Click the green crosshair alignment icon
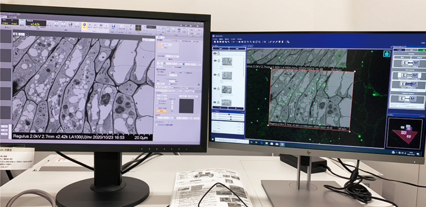Viewport: 426px width, 207px height. point(138,28)
